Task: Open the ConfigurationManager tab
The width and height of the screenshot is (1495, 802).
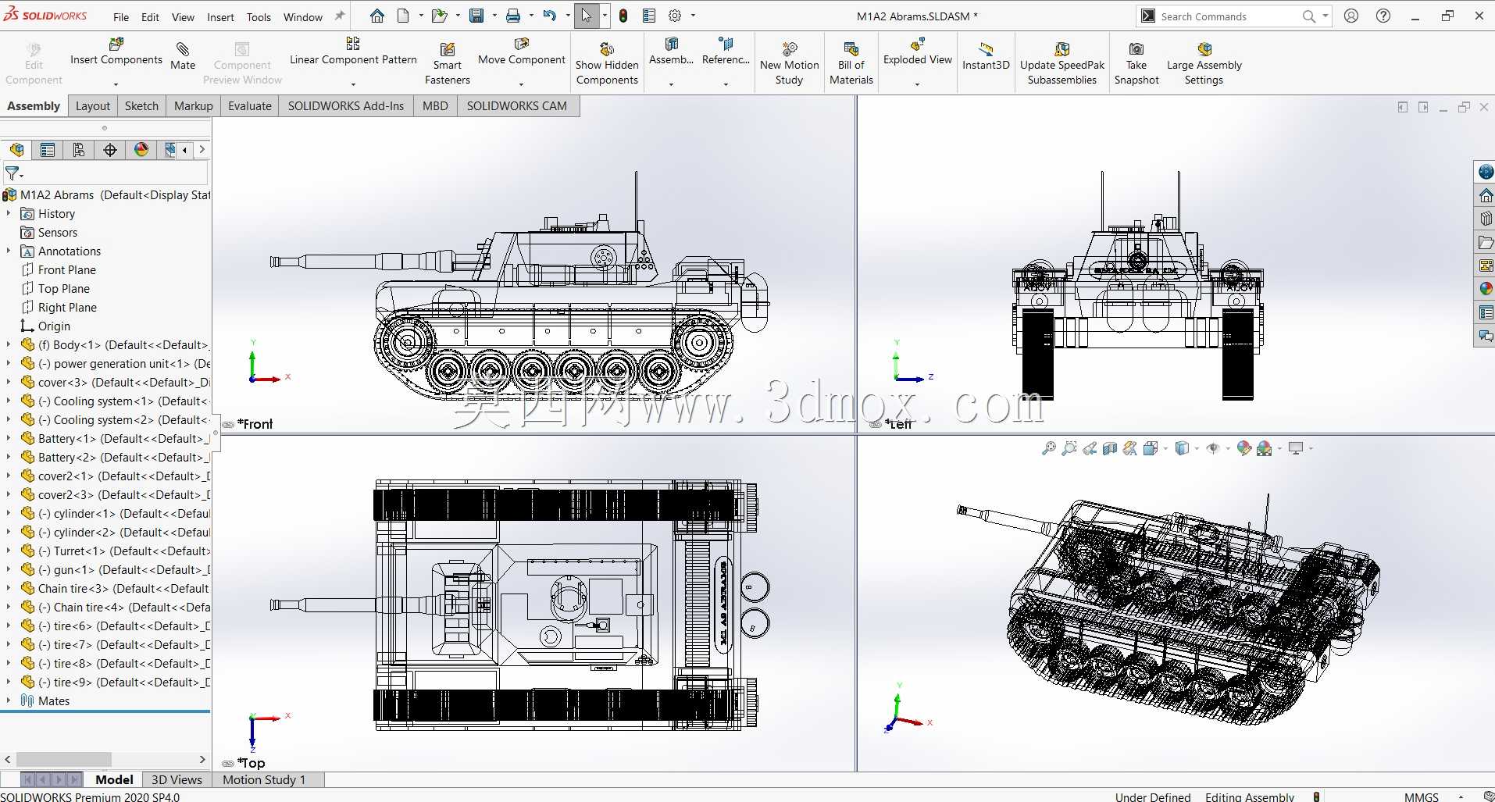Action: 79,150
